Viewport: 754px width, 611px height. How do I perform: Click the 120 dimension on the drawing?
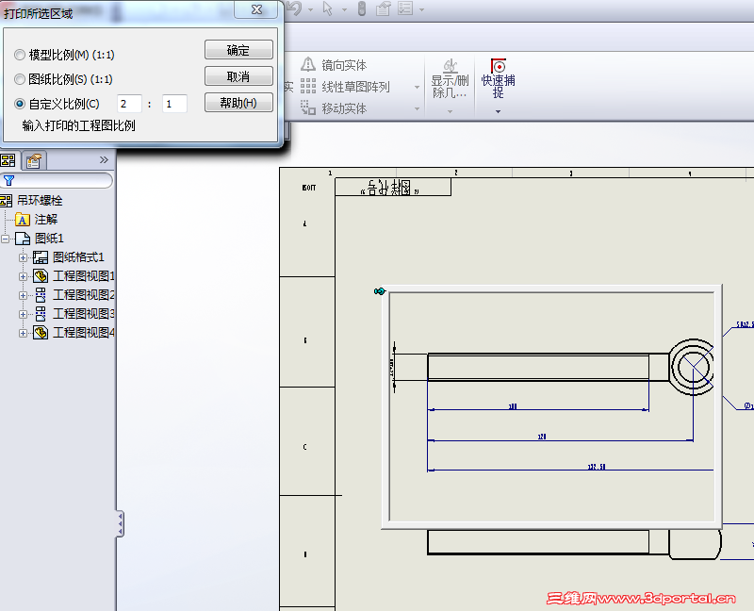[x=542, y=437]
